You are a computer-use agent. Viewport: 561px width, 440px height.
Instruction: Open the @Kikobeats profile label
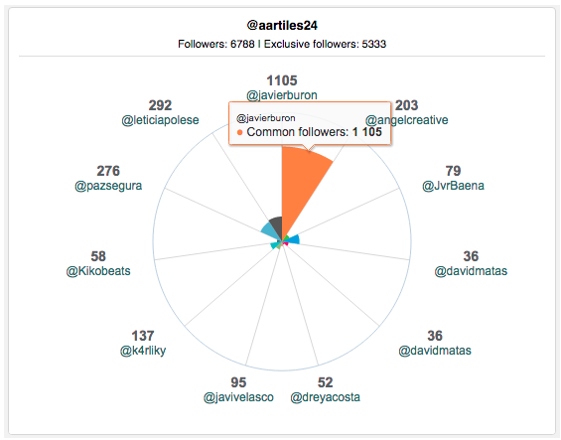98,271
